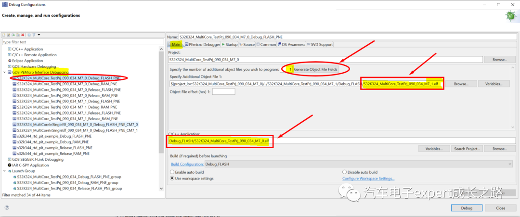Viewport: 520px width, 217px height.
Task: Open the Build Configuration Debug_FLASH dropdown
Action: click(x=359, y=164)
